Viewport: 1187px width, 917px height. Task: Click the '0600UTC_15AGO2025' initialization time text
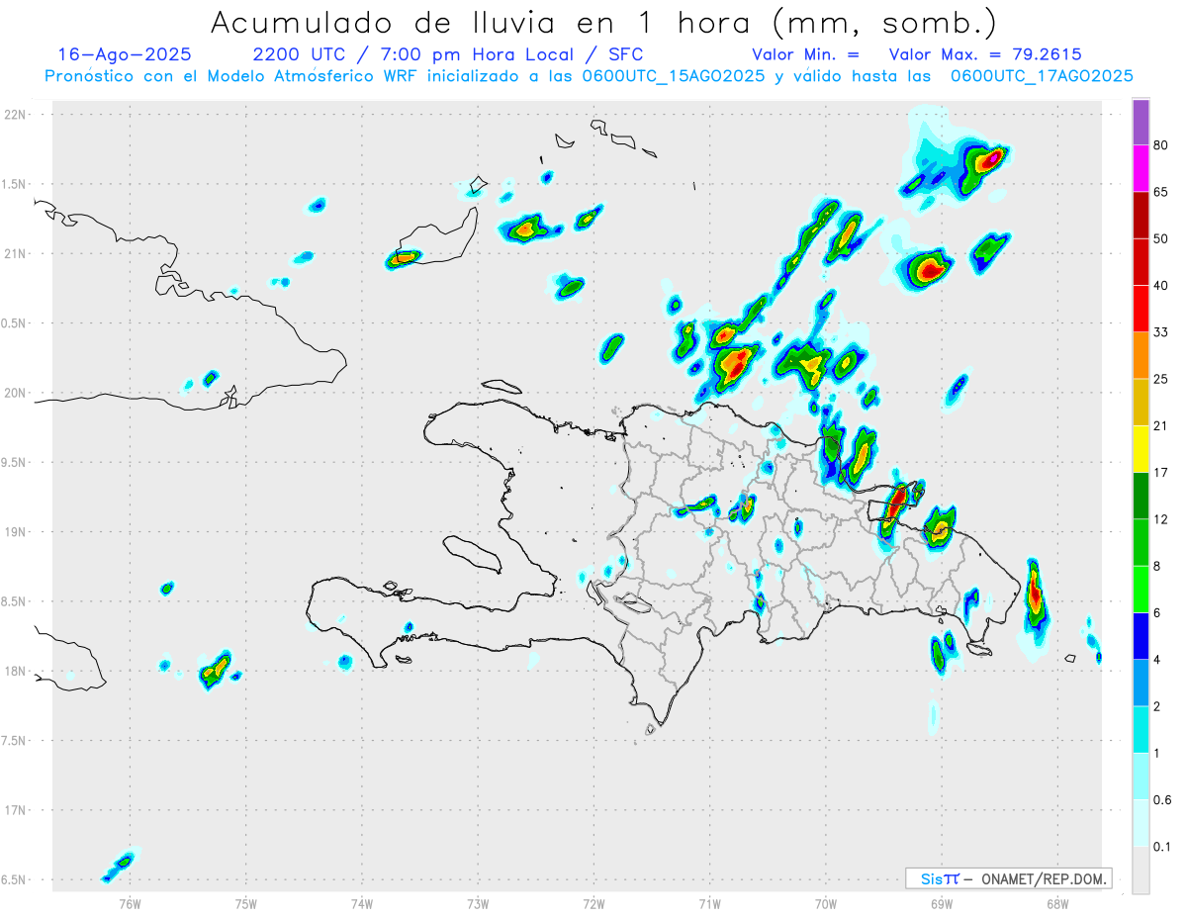(x=674, y=76)
